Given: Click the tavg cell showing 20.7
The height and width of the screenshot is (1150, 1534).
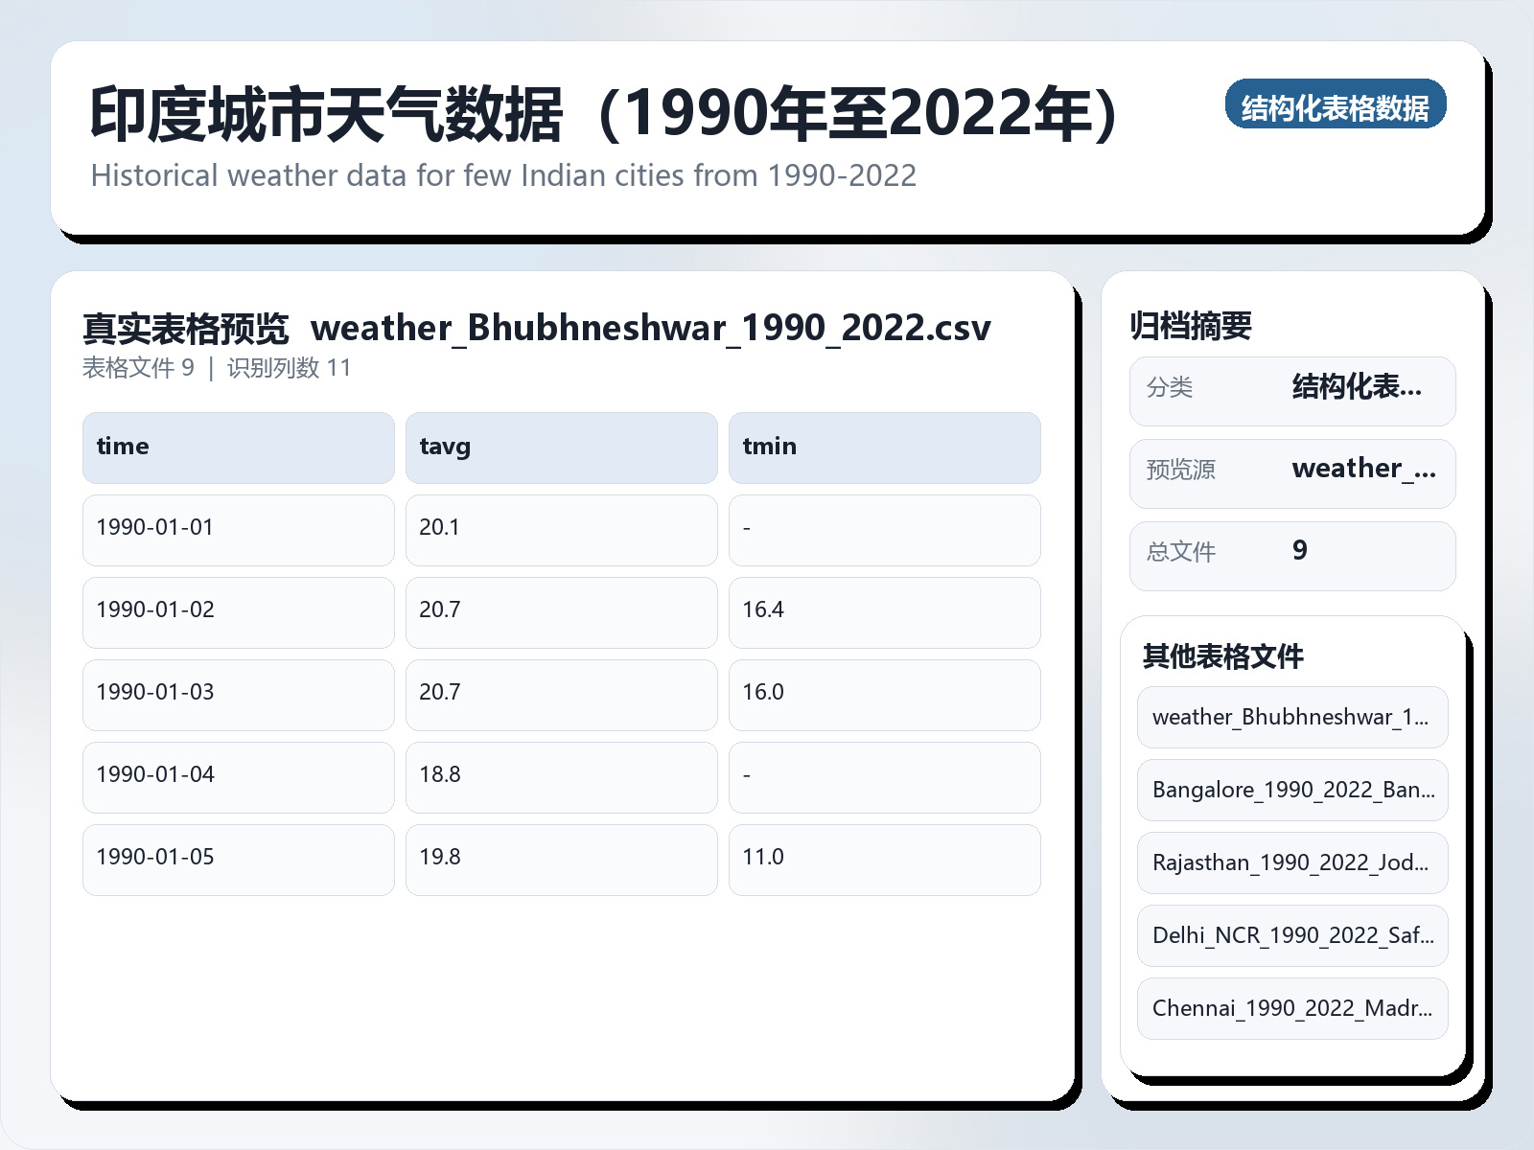Looking at the screenshot, I should [x=561, y=610].
